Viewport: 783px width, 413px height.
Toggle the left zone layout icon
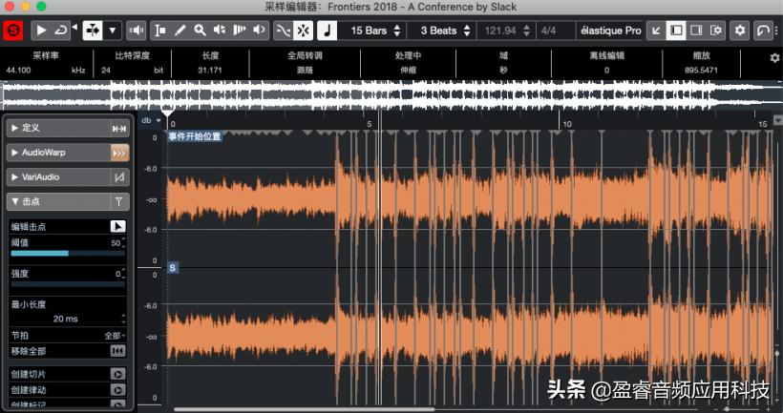coord(676,31)
